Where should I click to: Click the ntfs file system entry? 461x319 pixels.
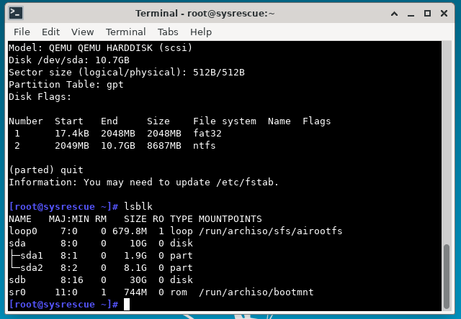(205, 145)
